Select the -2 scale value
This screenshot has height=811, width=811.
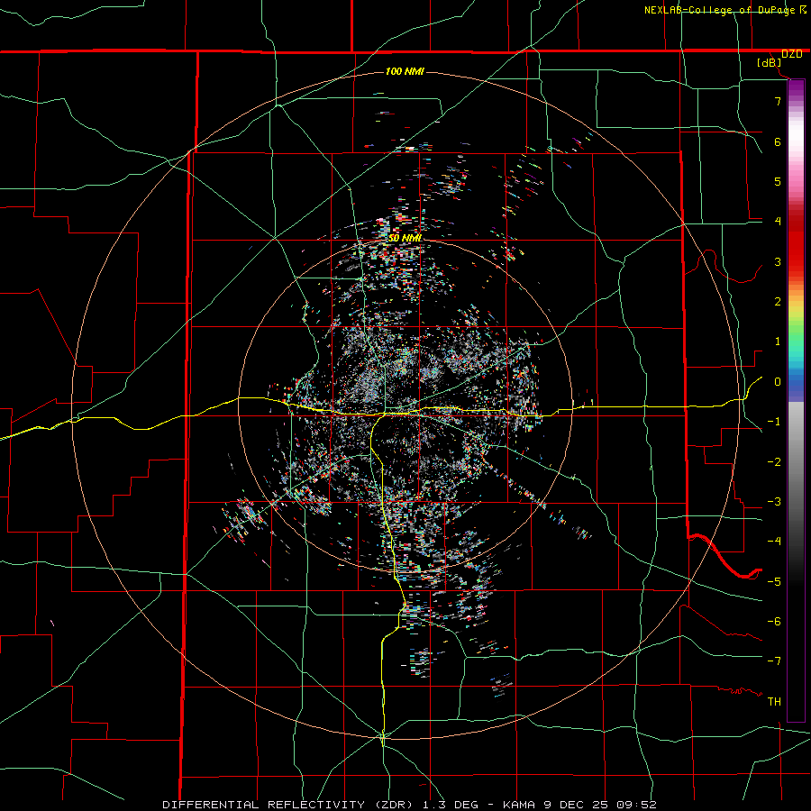point(774,462)
